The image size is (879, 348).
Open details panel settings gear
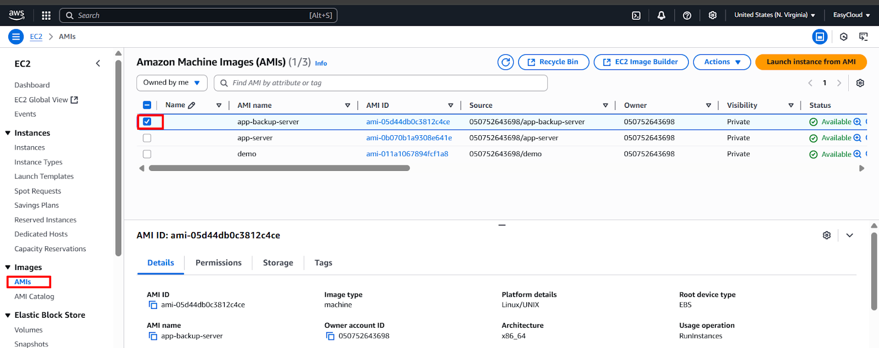827,235
